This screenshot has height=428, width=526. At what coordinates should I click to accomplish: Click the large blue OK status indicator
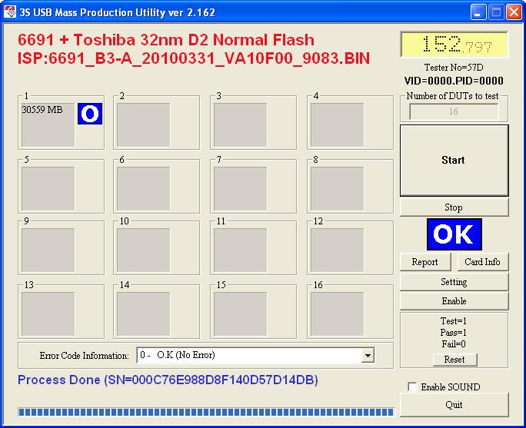[454, 234]
